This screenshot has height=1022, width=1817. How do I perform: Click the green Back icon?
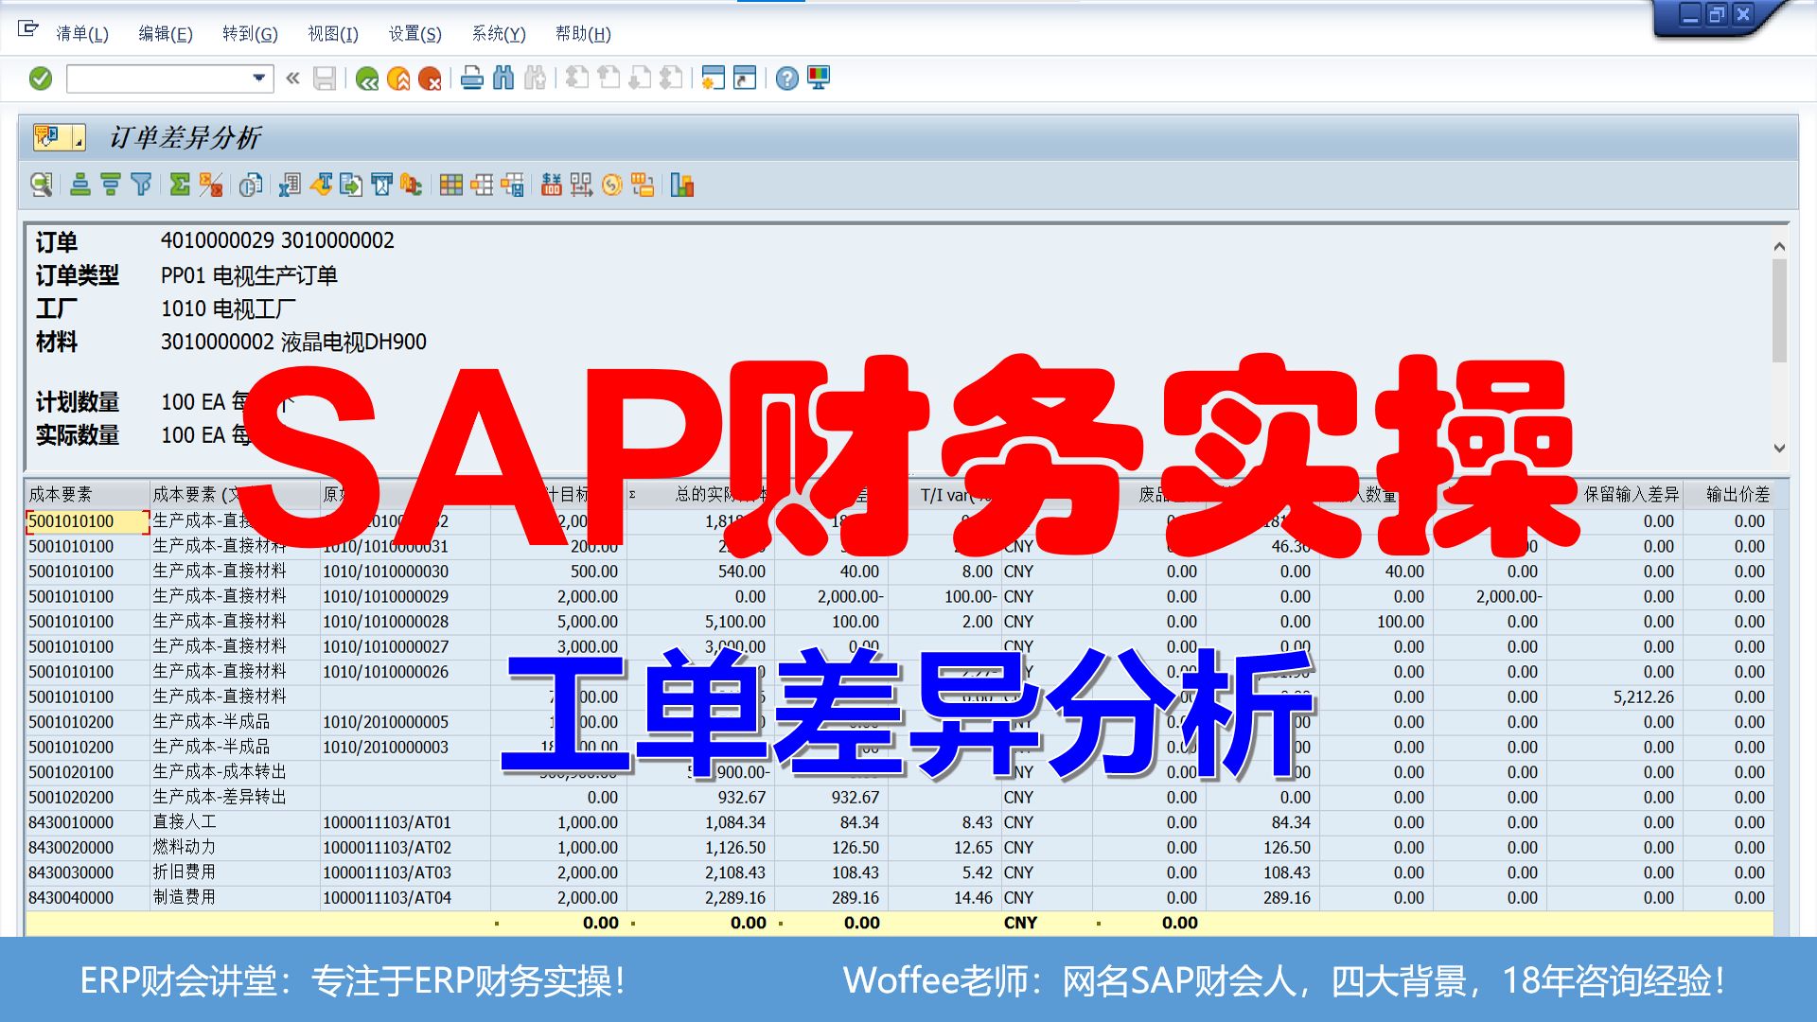point(367,79)
